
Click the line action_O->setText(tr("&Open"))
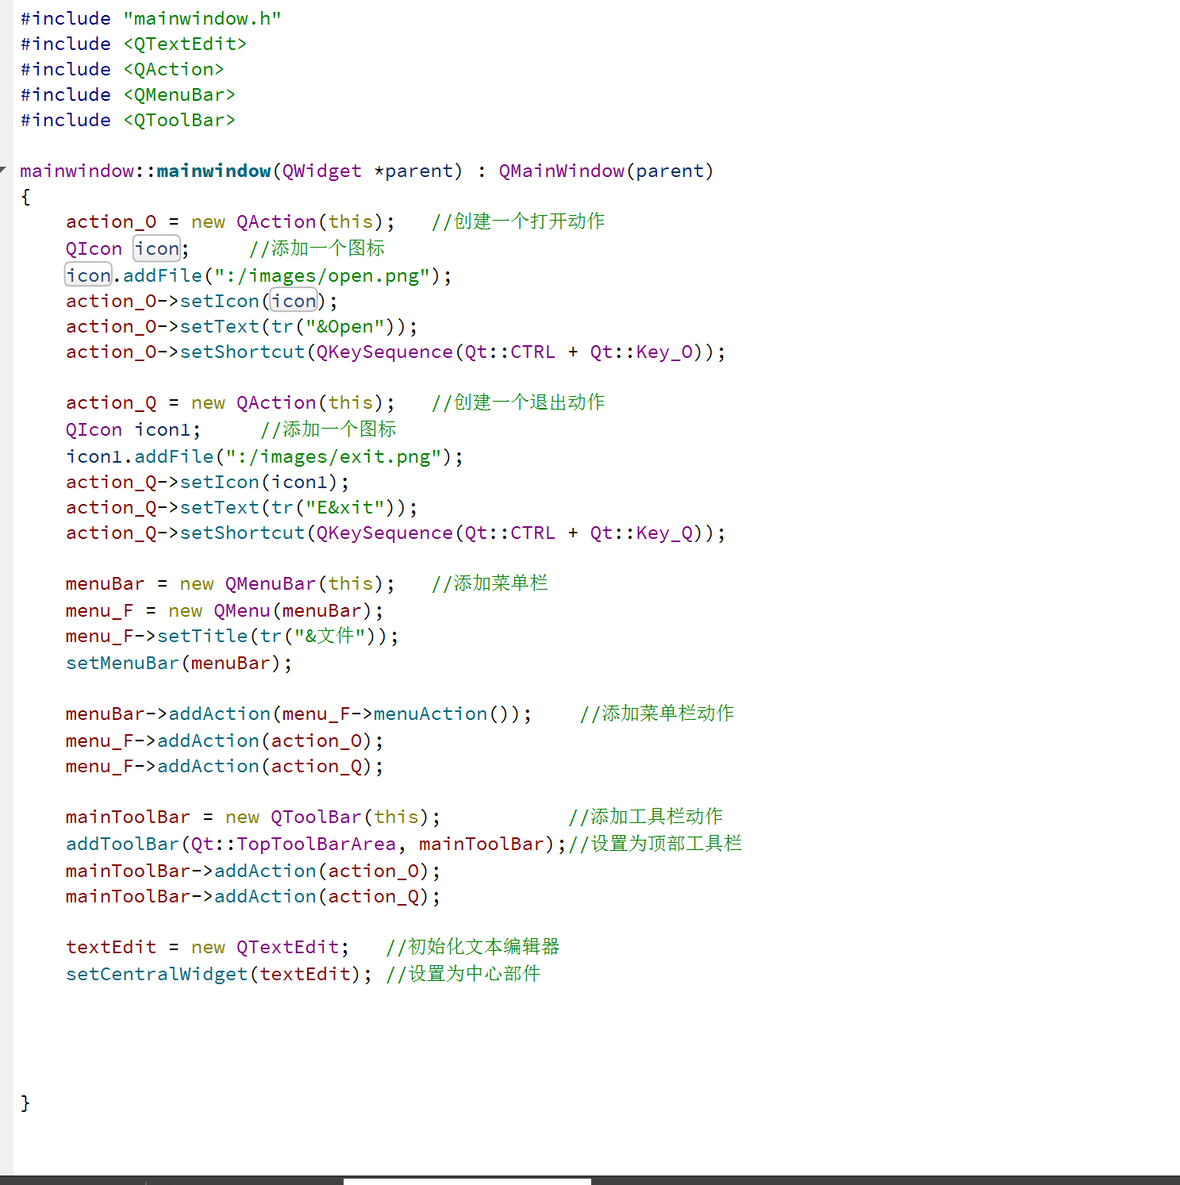[x=241, y=326]
